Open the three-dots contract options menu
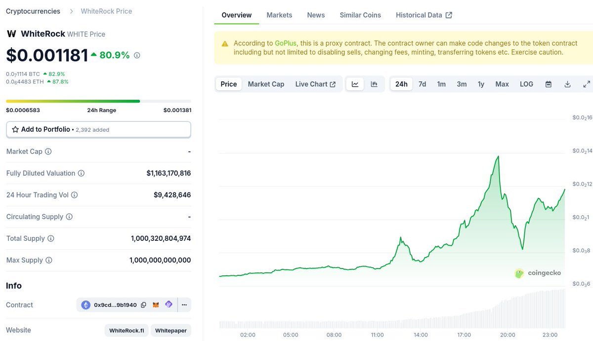 click(184, 305)
